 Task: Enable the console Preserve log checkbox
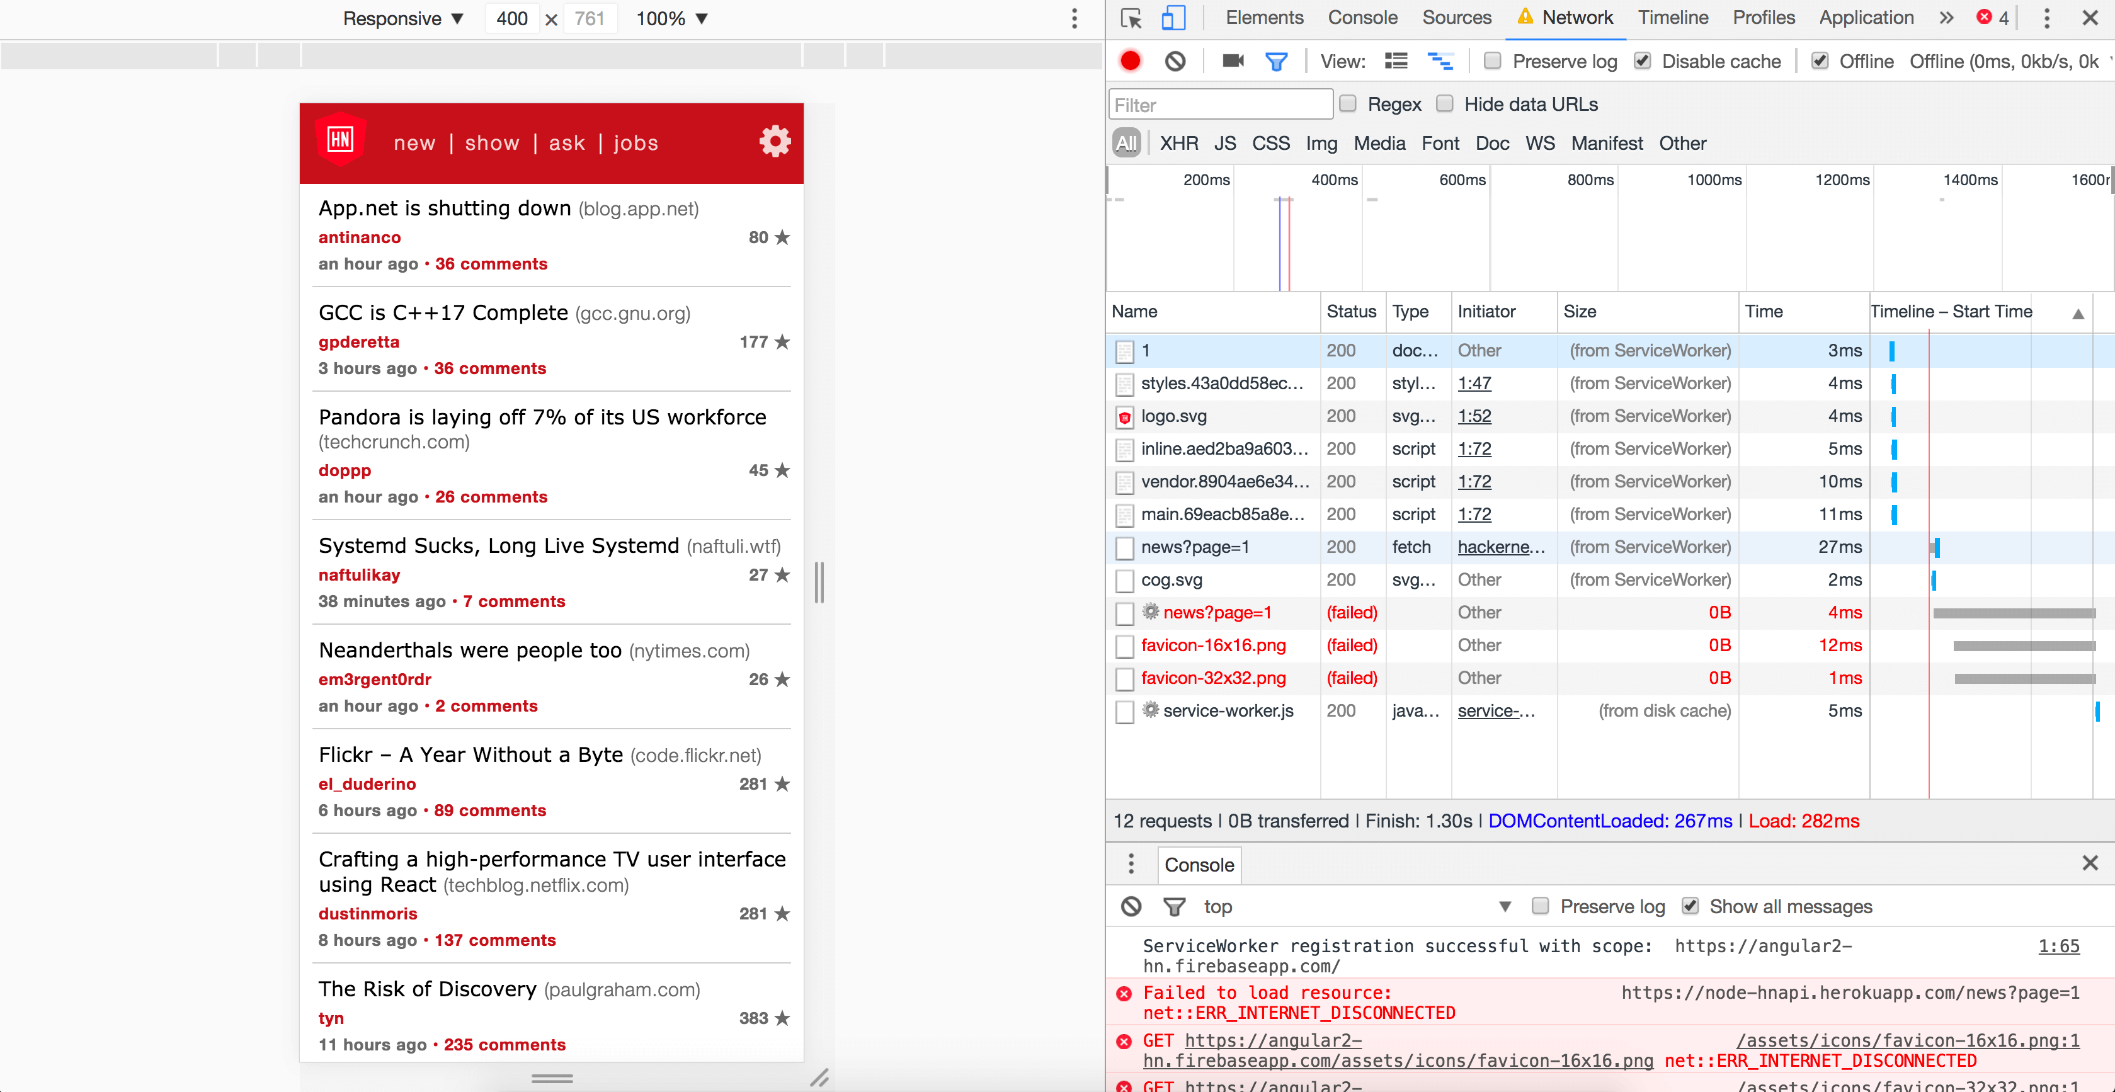coord(1541,906)
